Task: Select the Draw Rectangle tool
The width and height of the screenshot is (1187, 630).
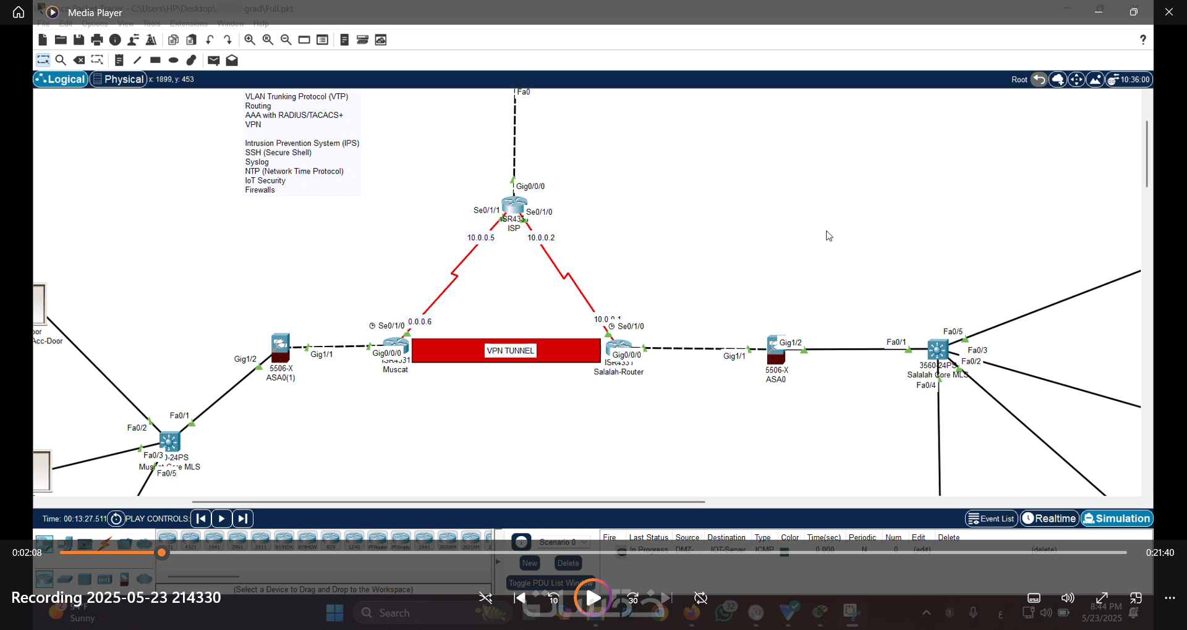Action: coord(155,60)
